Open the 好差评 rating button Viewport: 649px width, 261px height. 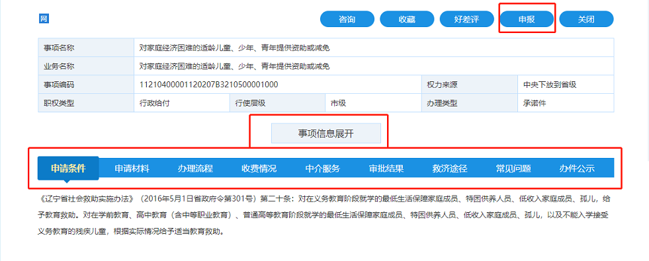click(467, 19)
